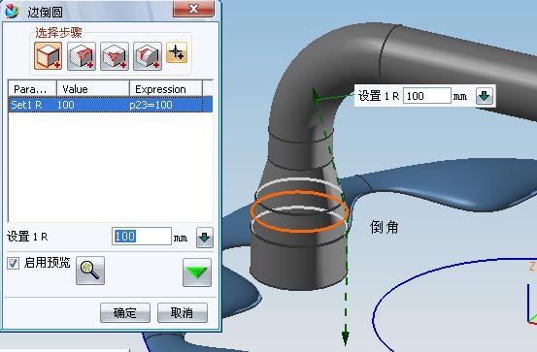Viewport: 537px width, 352px height.
Task: Click the Expression column header
Action: point(166,89)
